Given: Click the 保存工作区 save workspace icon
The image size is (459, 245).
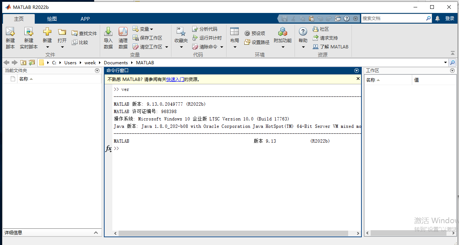Looking at the screenshot, I should (136, 38).
